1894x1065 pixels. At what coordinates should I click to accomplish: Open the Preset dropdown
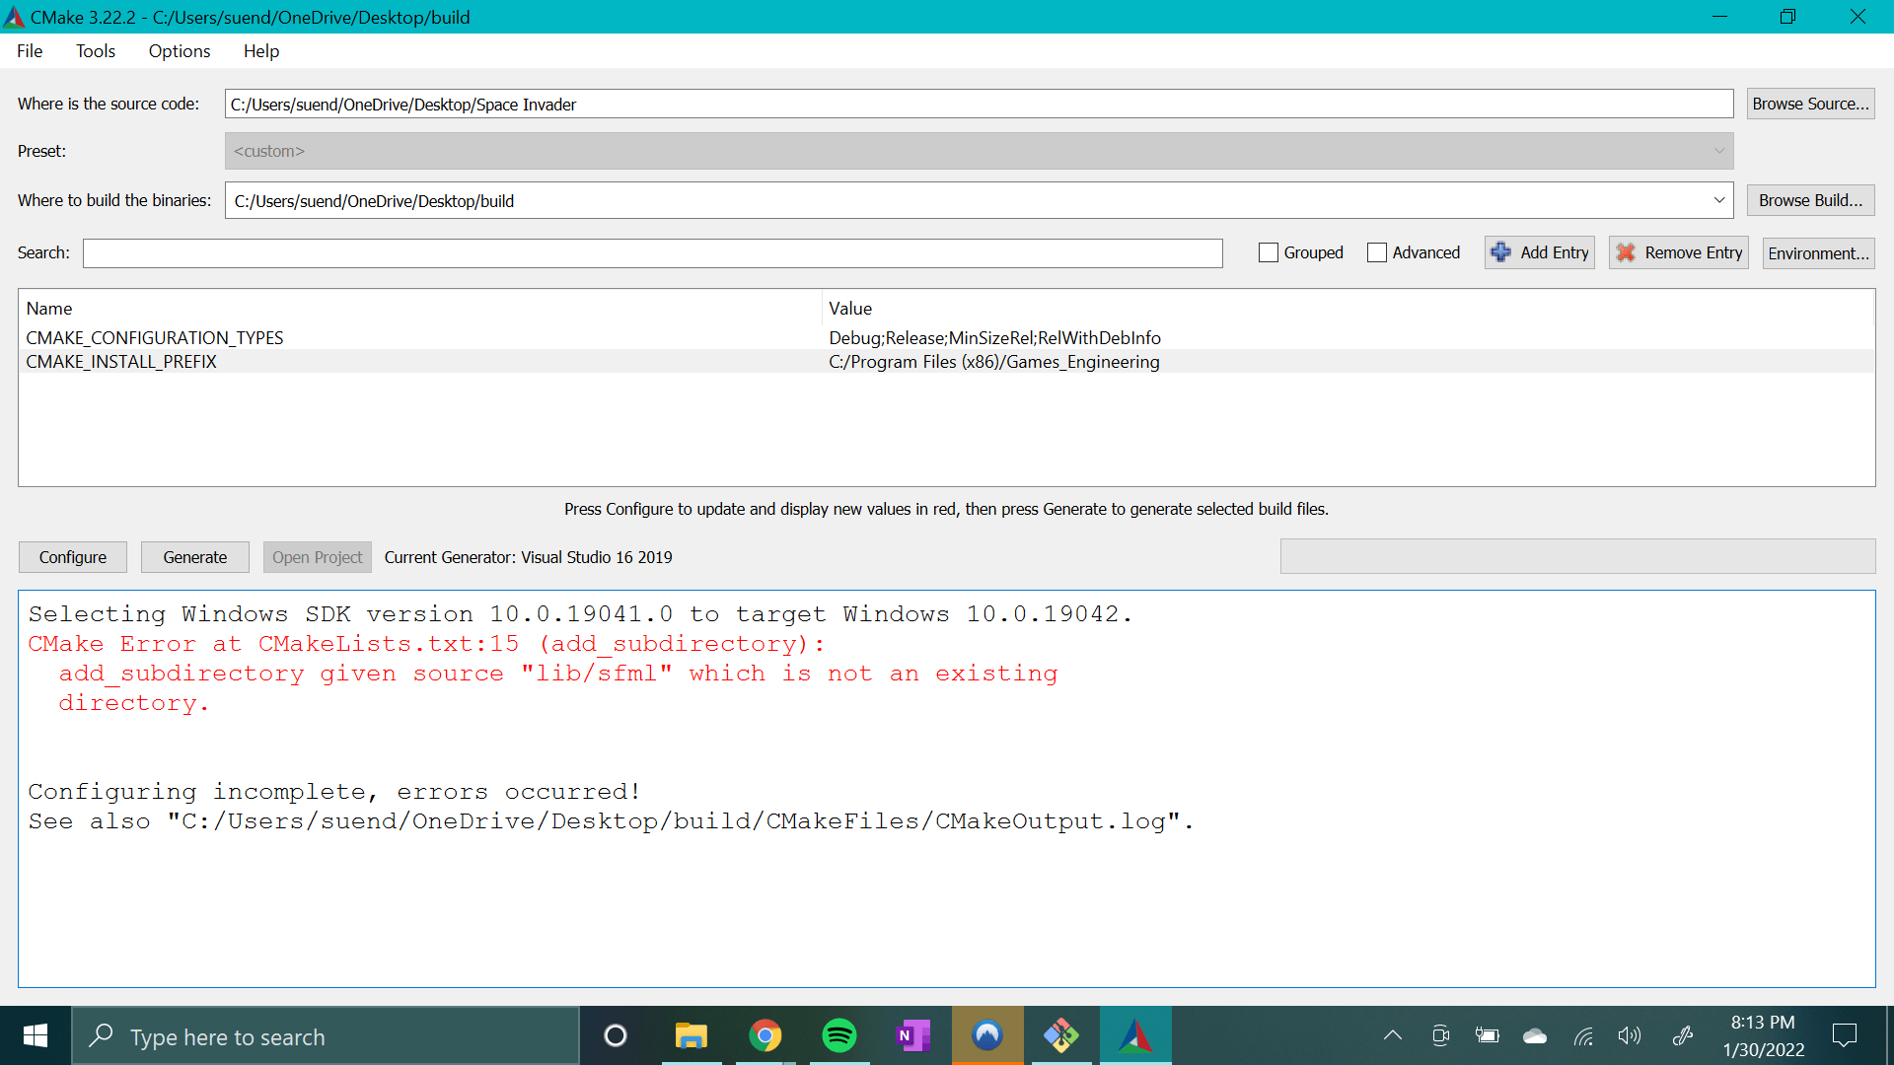click(x=1720, y=151)
